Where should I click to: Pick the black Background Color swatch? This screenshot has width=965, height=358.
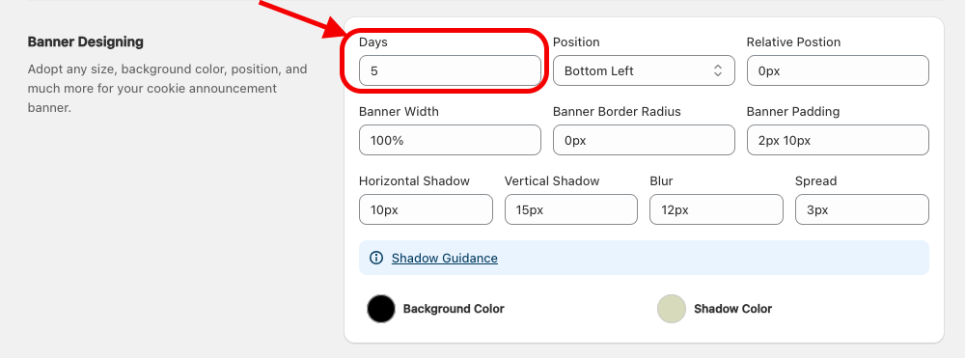pyautogui.click(x=381, y=309)
